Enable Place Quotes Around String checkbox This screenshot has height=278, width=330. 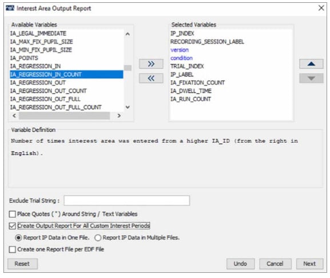coord(13,215)
